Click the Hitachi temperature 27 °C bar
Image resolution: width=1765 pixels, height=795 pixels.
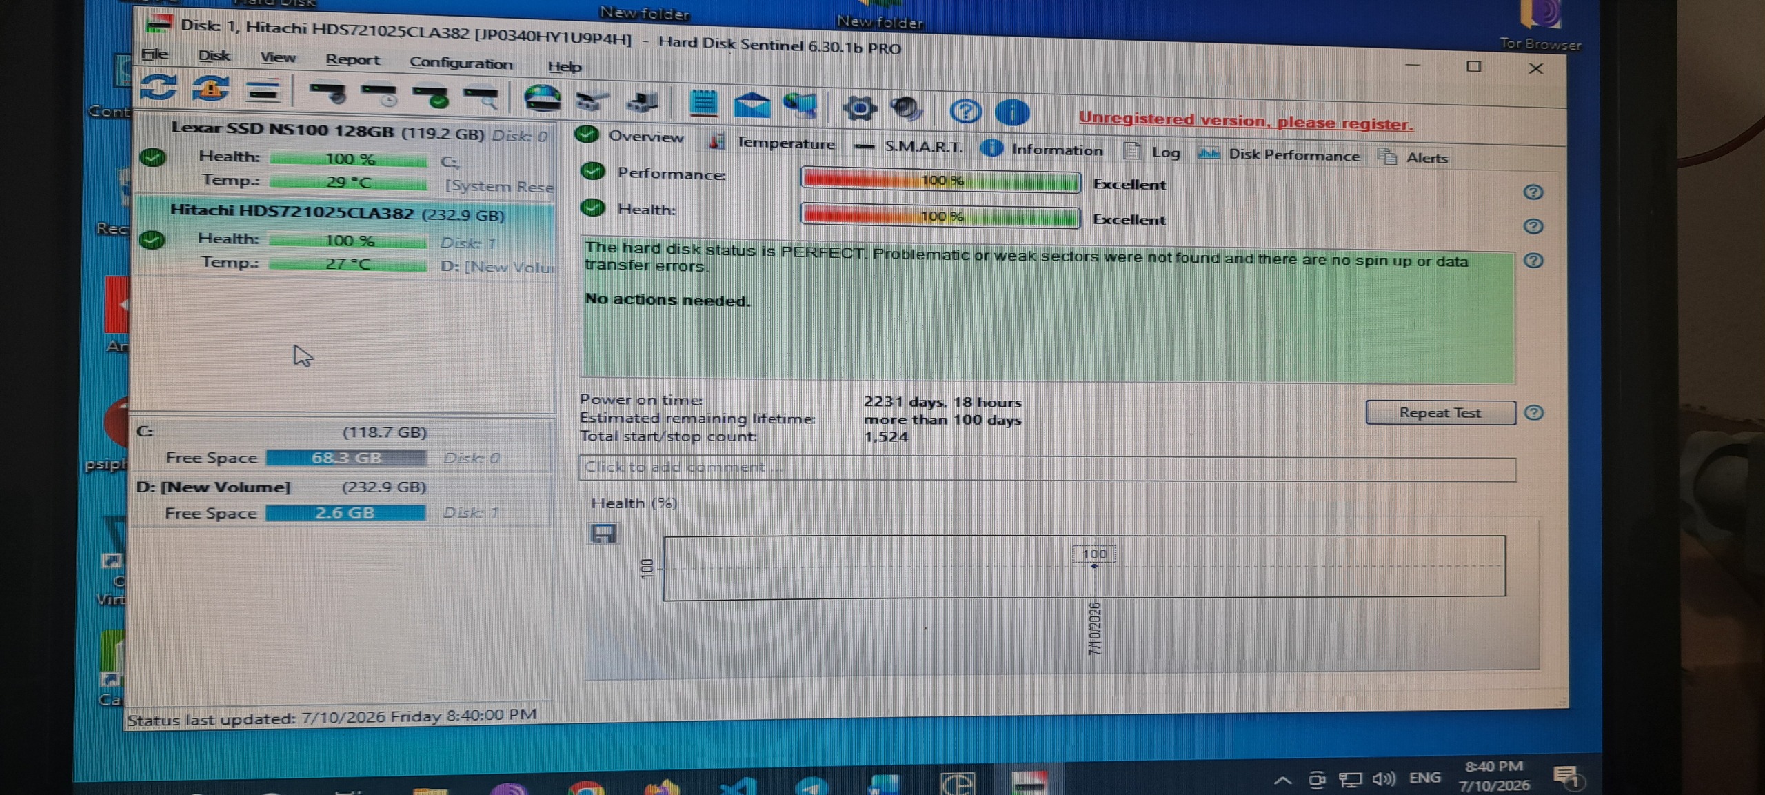click(347, 264)
